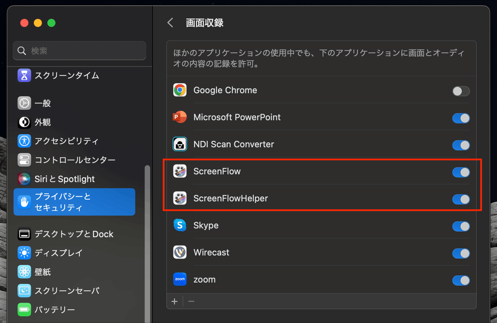This screenshot has height=323, width=497.
Task: Click the 画面収録 page title
Action: point(205,22)
